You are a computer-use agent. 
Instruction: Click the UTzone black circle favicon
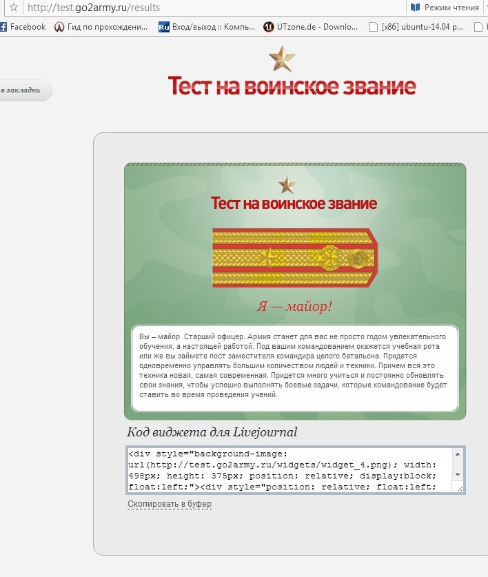tap(269, 27)
